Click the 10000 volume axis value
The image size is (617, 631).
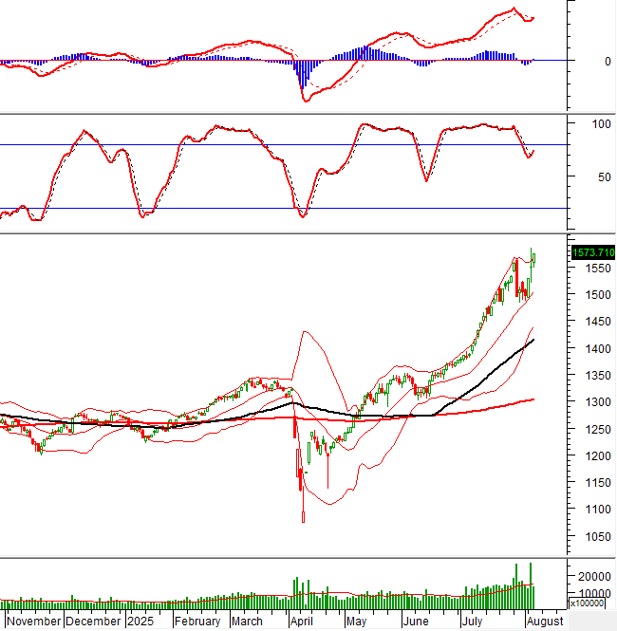[595, 594]
